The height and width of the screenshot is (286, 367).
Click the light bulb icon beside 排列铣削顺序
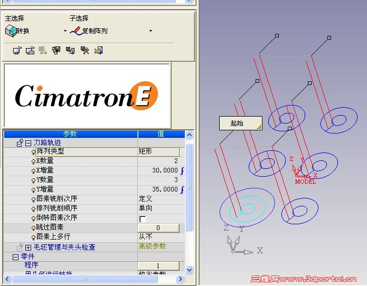[x=33, y=209]
